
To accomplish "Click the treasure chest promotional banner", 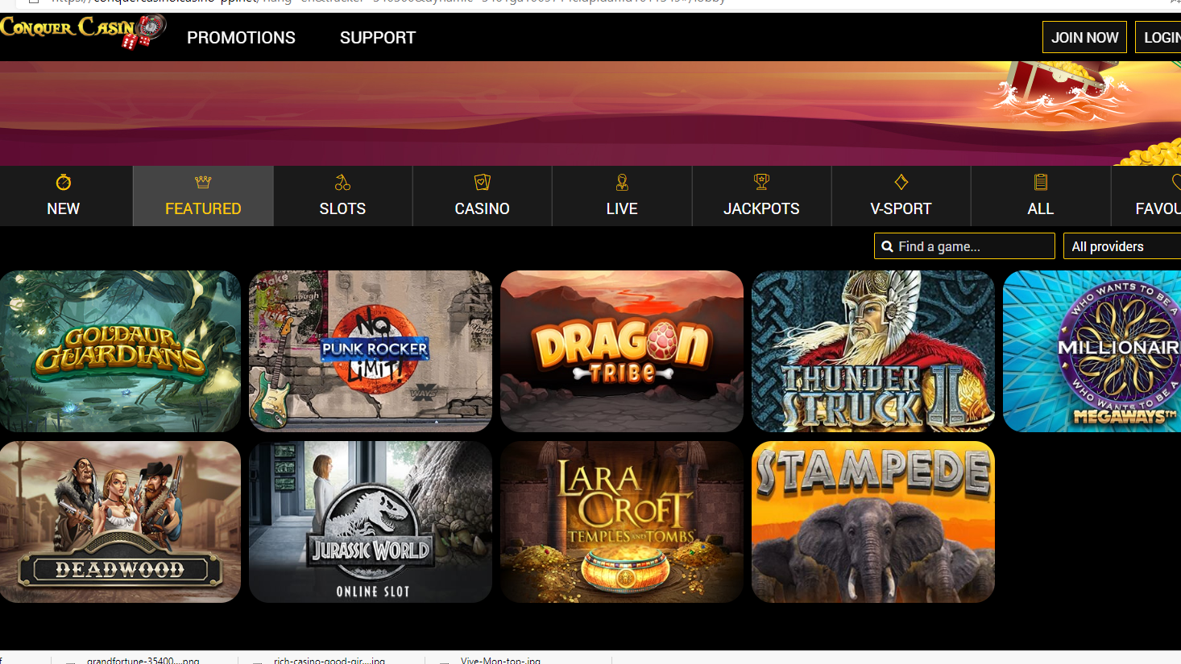I will pos(590,113).
